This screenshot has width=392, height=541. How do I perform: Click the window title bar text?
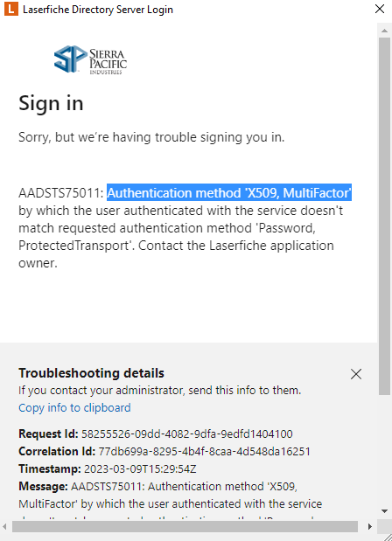click(98, 10)
